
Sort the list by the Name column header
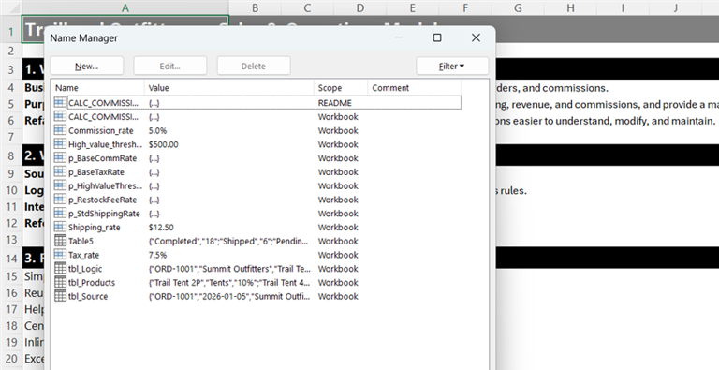98,88
